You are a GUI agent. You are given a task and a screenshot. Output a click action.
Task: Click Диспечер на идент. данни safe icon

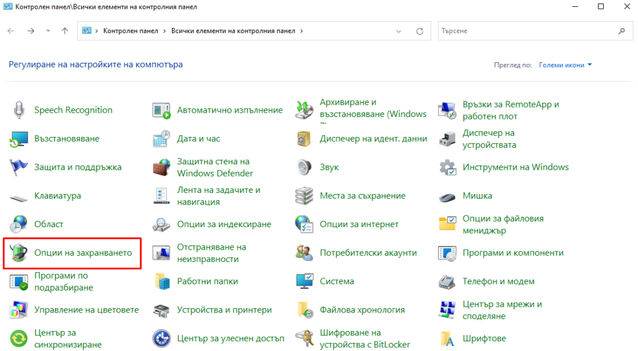(304, 139)
